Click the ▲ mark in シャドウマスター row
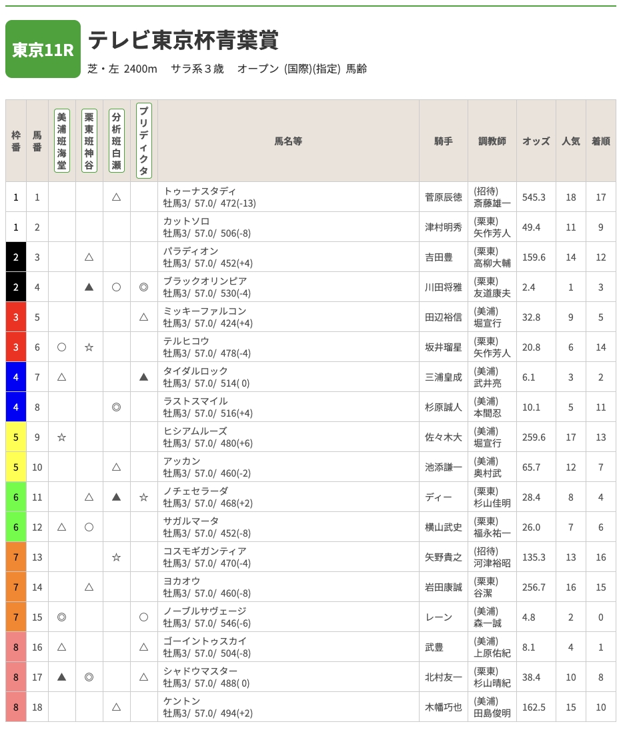The width and height of the screenshot is (635, 740). click(61, 677)
